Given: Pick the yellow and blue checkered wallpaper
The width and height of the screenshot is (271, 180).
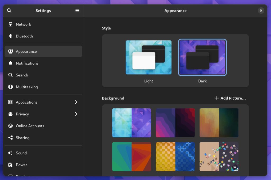Looking at the screenshot, I should coord(175,157).
